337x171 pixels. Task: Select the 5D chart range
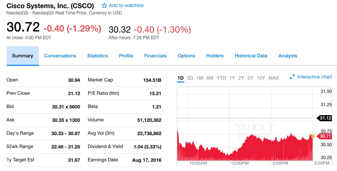pos(190,78)
